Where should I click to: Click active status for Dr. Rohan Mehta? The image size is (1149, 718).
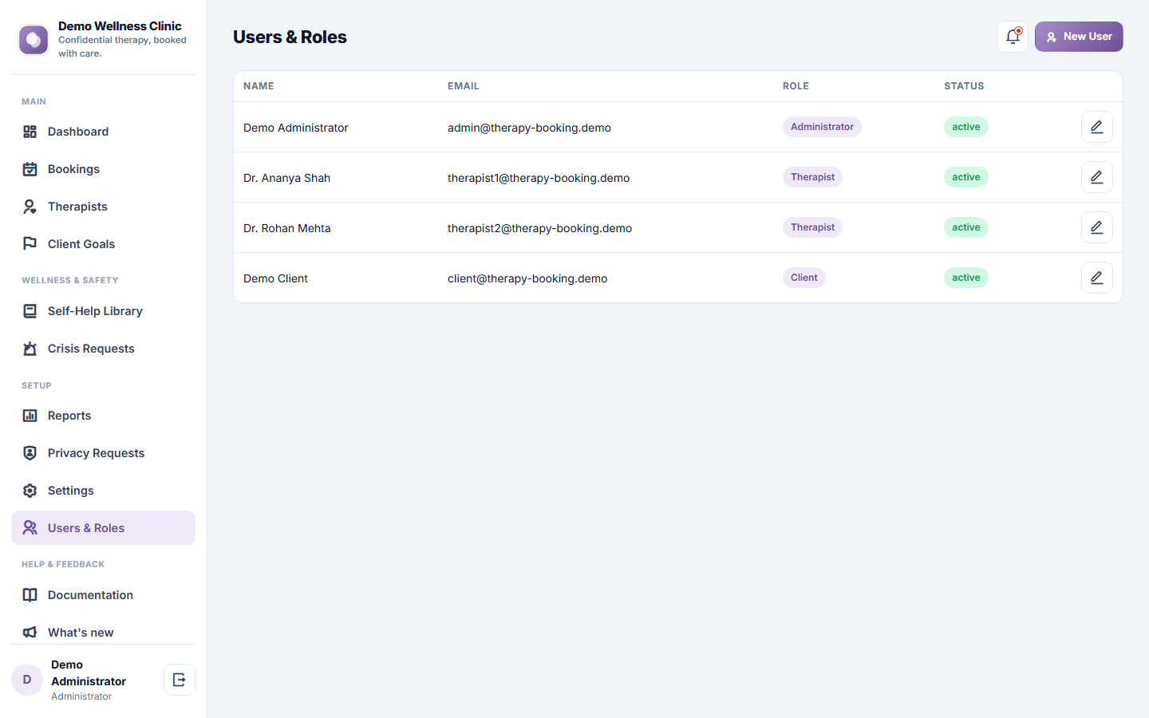pyautogui.click(x=965, y=227)
